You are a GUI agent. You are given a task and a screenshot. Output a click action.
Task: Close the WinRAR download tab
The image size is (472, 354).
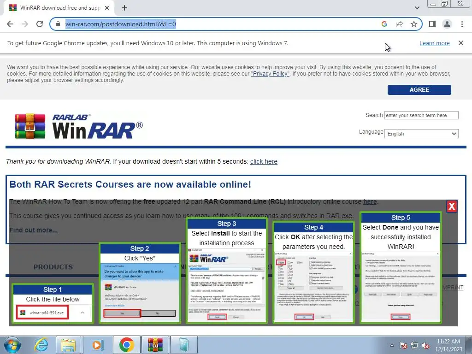click(106, 8)
